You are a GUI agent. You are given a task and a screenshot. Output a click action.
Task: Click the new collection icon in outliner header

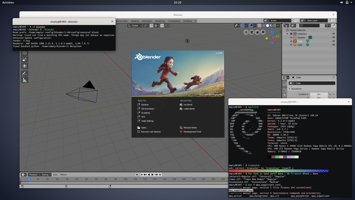pyautogui.click(x=333, y=26)
